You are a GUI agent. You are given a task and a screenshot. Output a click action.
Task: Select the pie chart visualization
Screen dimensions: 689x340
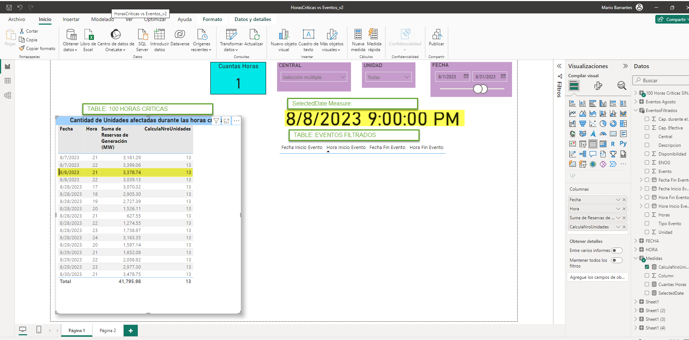[x=603, y=124]
